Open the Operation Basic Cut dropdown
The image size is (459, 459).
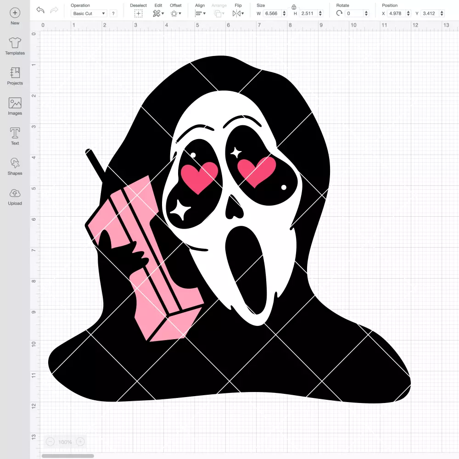click(x=89, y=13)
